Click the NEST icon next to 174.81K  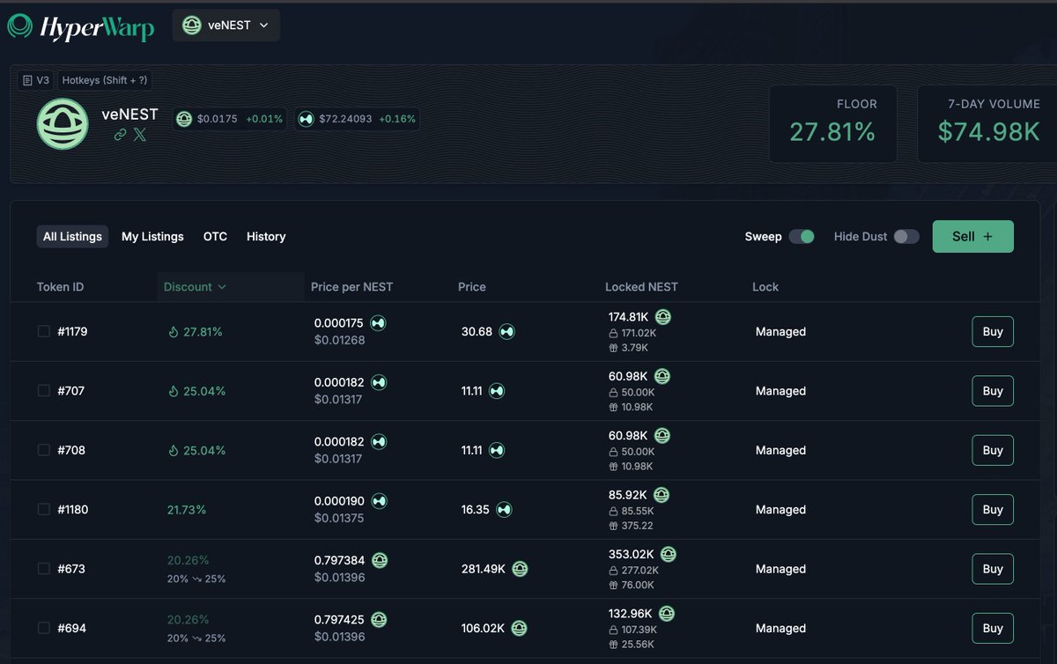(x=662, y=316)
